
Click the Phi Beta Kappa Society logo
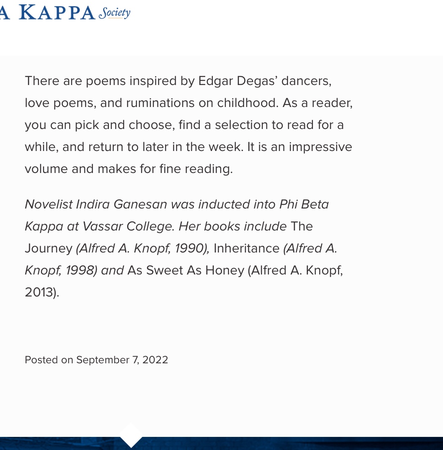pyautogui.click(x=65, y=13)
